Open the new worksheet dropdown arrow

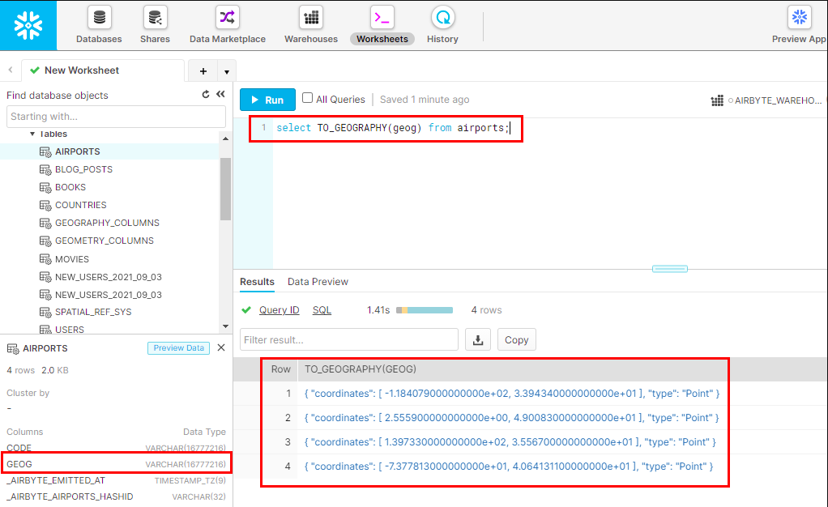coord(227,70)
